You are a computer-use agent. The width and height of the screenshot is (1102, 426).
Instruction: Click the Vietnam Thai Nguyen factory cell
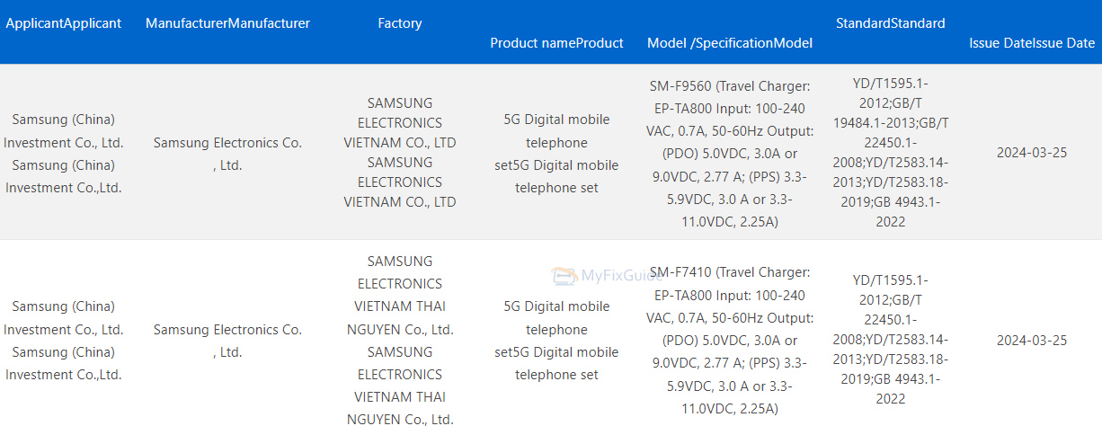(x=400, y=340)
